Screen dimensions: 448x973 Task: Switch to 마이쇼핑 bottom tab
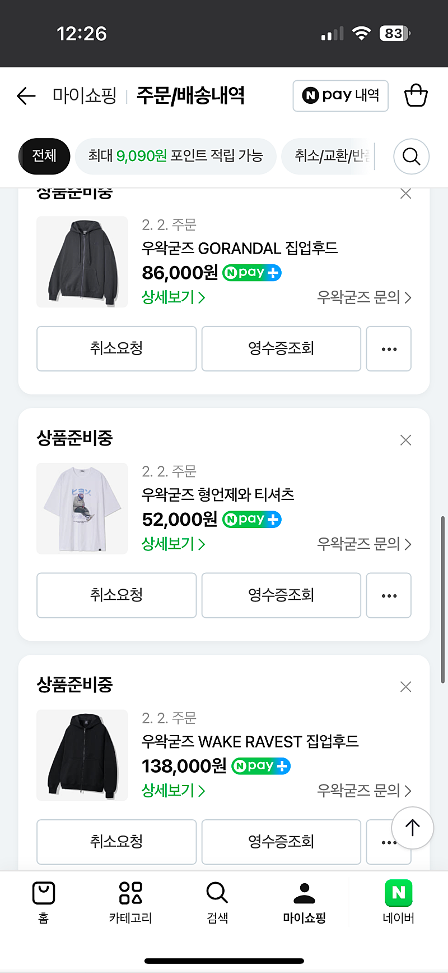(x=304, y=902)
